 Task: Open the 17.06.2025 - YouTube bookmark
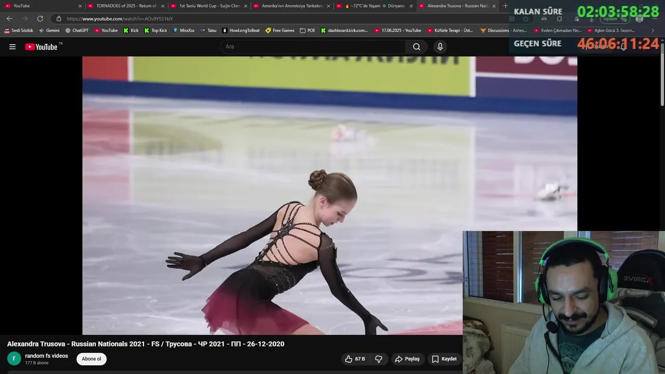pyautogui.click(x=398, y=31)
